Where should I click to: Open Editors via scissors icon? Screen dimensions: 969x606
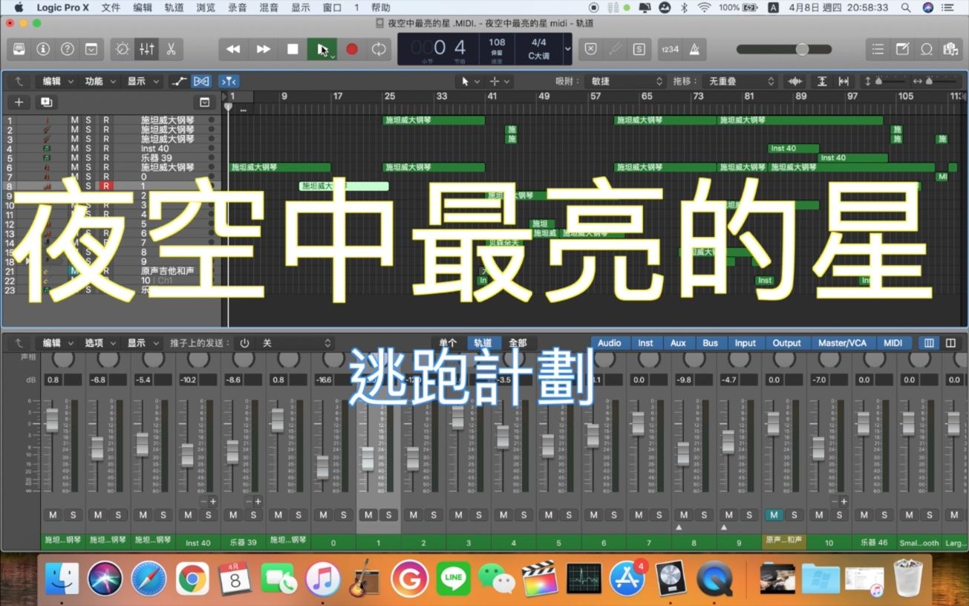coord(171,49)
